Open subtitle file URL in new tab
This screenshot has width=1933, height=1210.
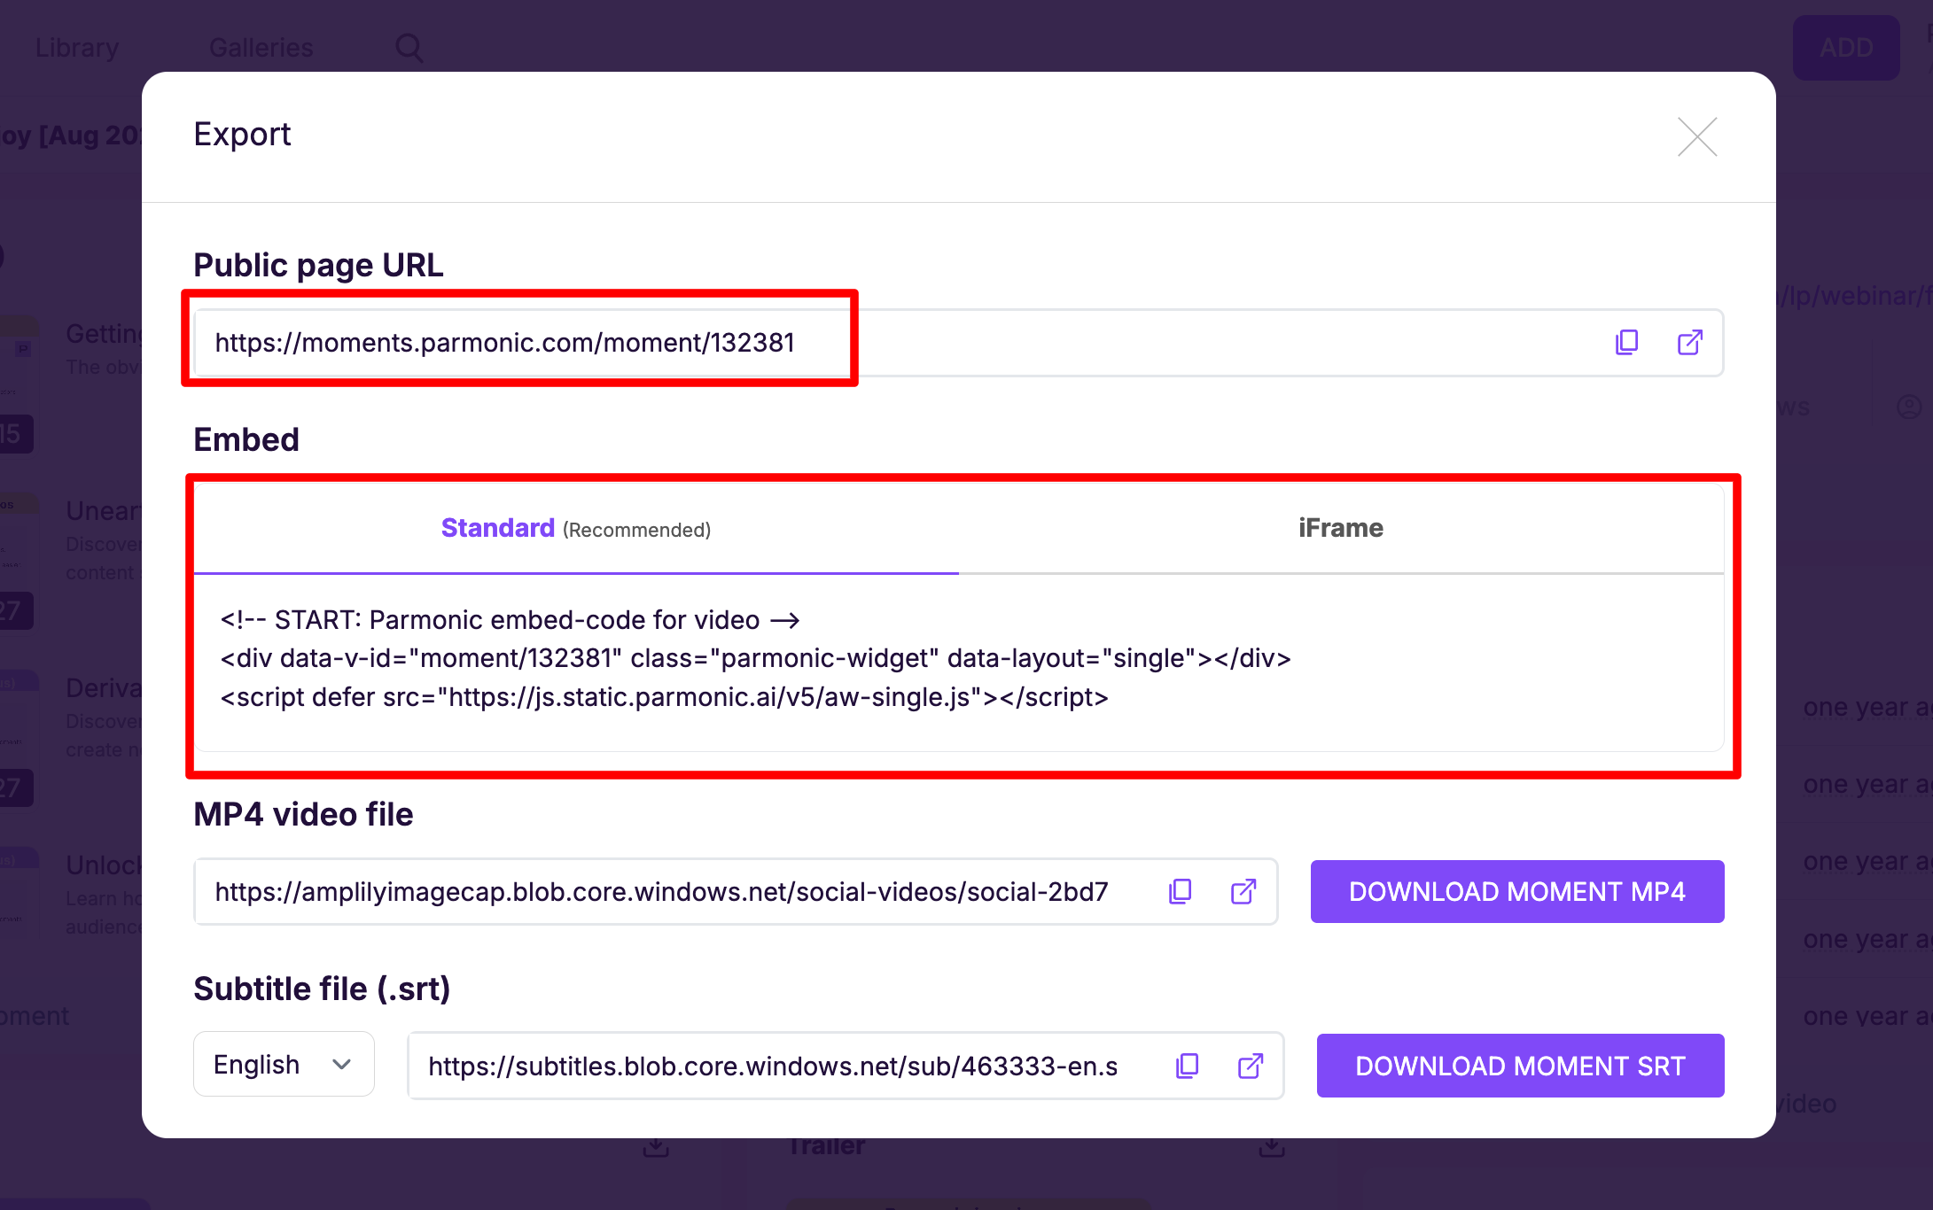tap(1250, 1066)
